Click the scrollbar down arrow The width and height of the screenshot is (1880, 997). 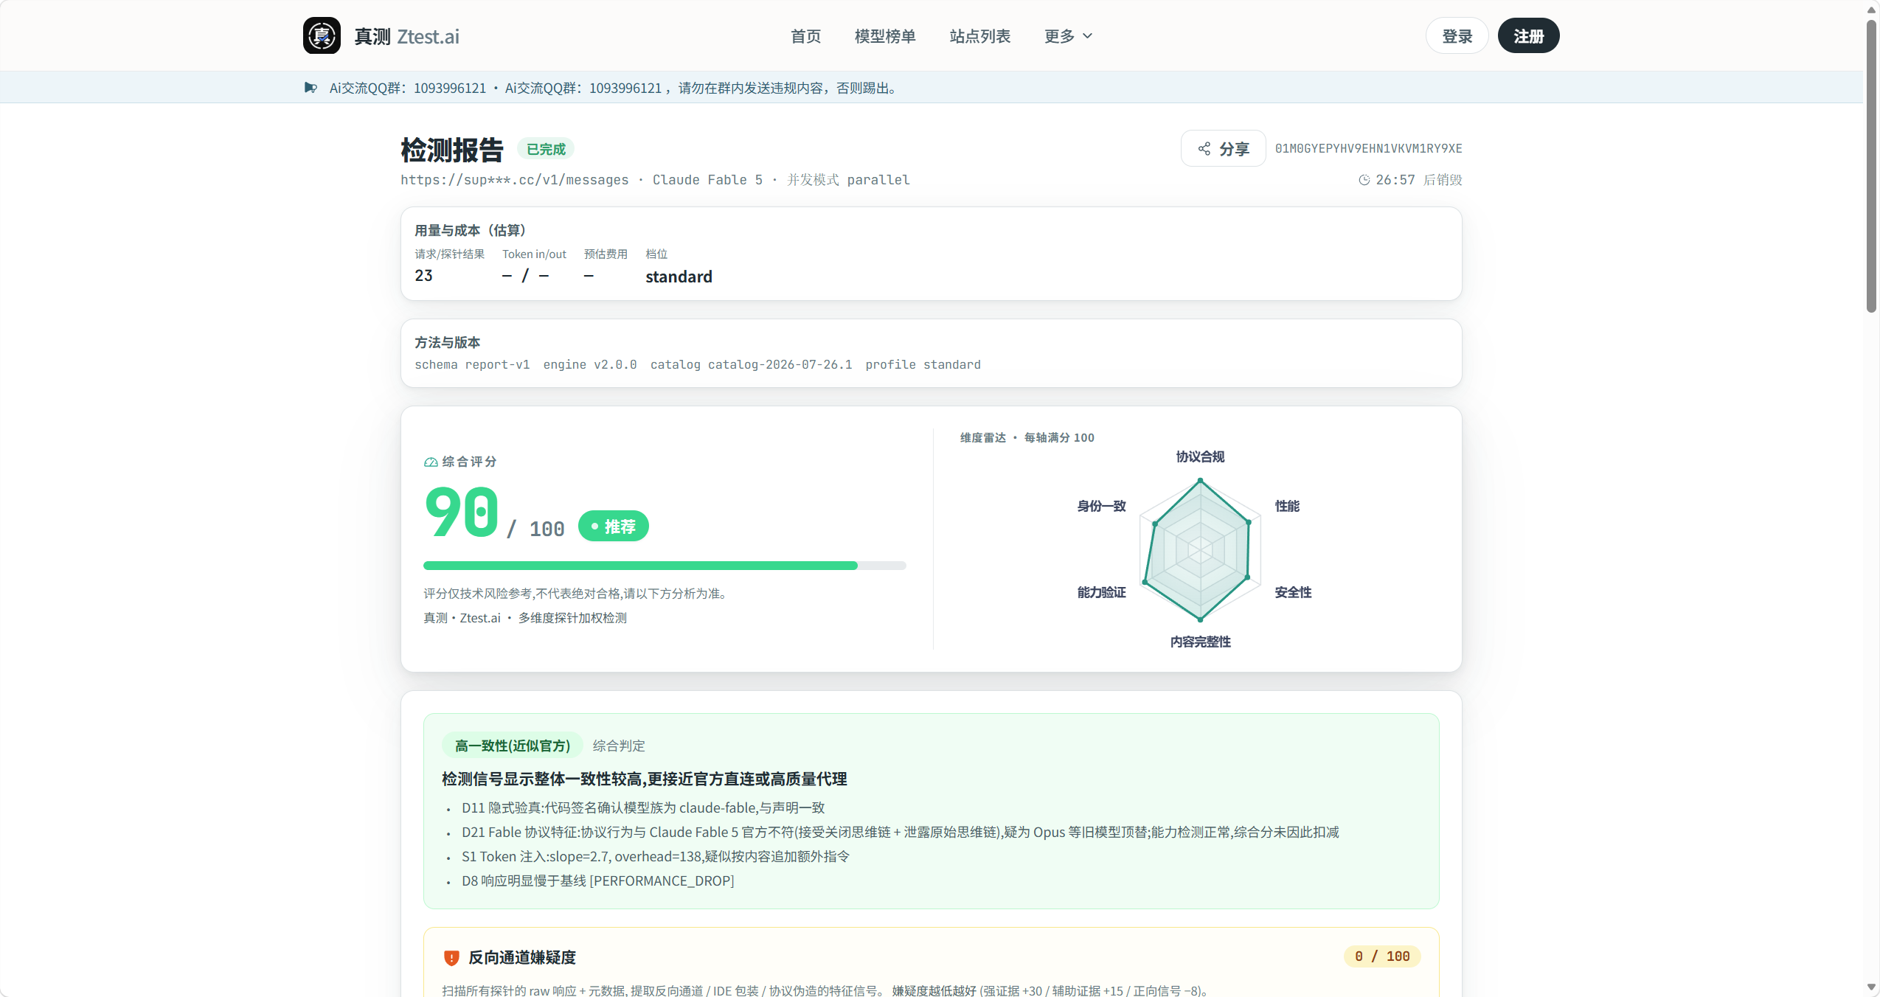(x=1871, y=987)
